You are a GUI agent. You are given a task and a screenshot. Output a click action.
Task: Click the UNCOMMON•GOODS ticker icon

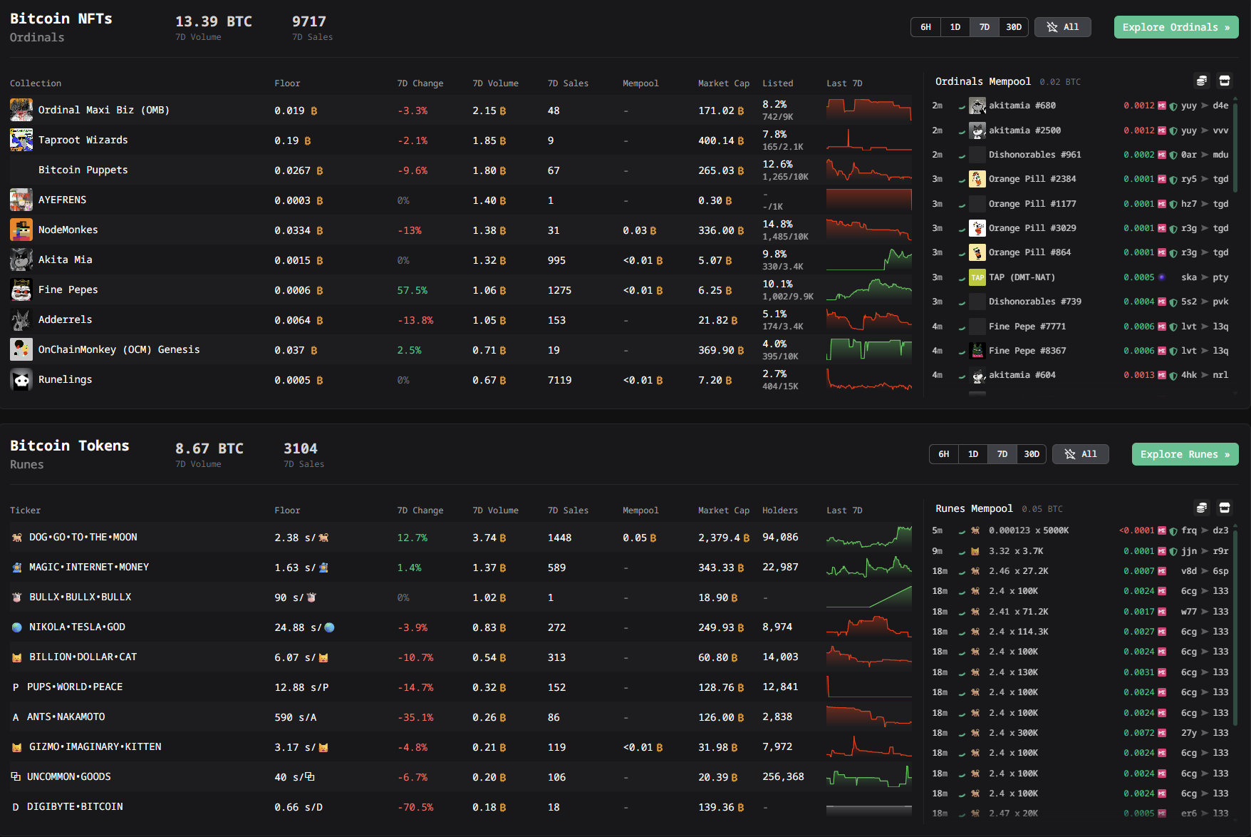[x=16, y=777]
